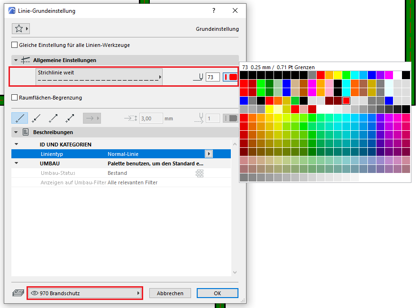This screenshot has height=308, width=420.
Task: Select the arrowhead at start option
Action: pyautogui.click(x=36, y=118)
